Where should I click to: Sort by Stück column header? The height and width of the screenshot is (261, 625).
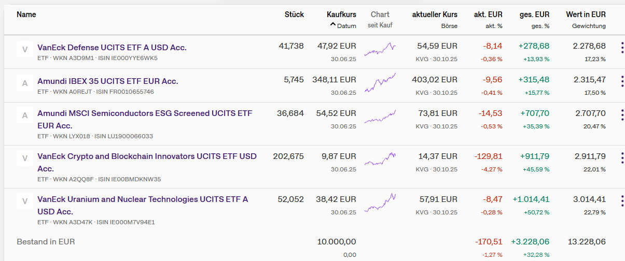(x=294, y=15)
